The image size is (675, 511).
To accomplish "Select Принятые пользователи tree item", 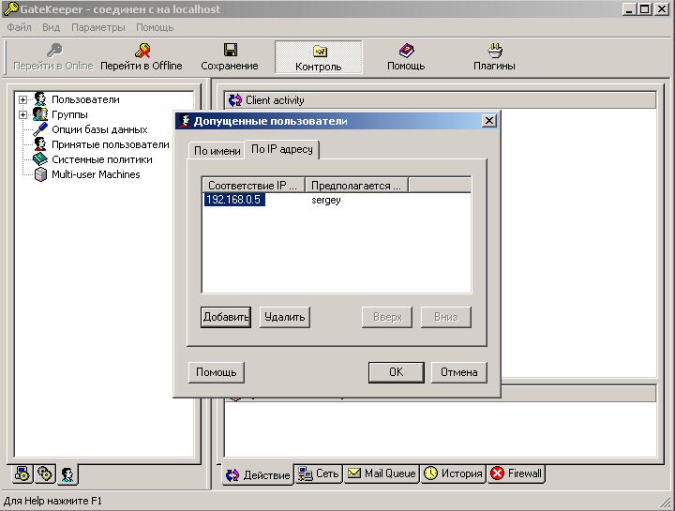I will point(111,144).
